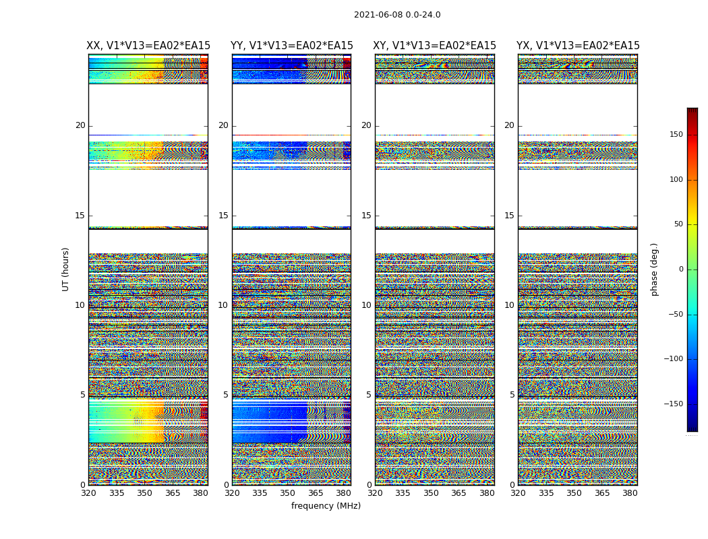Click the "365" frequency tick under YX plot

tap(602, 493)
